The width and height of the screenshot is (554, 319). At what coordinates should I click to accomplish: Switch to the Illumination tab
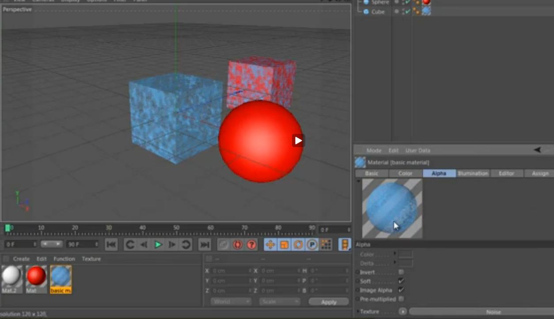point(473,174)
